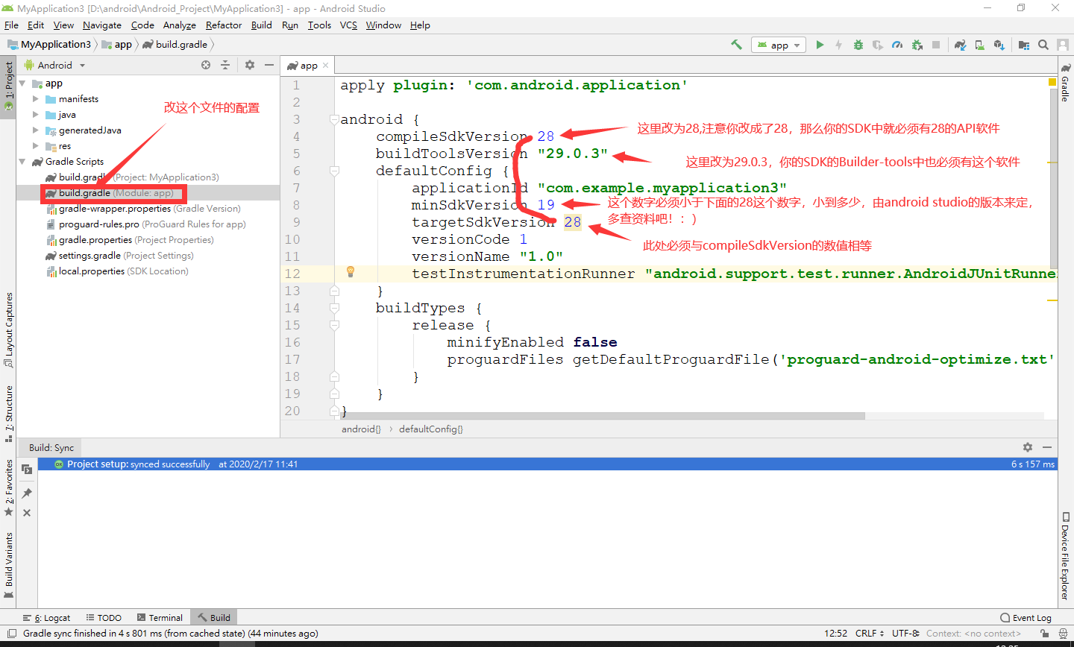Click MyApplication3 in the breadcrumb bar
This screenshot has width=1074, height=647.
pos(49,45)
